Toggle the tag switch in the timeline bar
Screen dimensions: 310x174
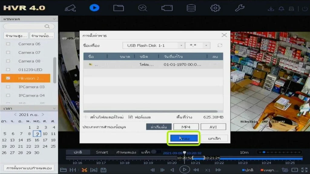(156, 152)
